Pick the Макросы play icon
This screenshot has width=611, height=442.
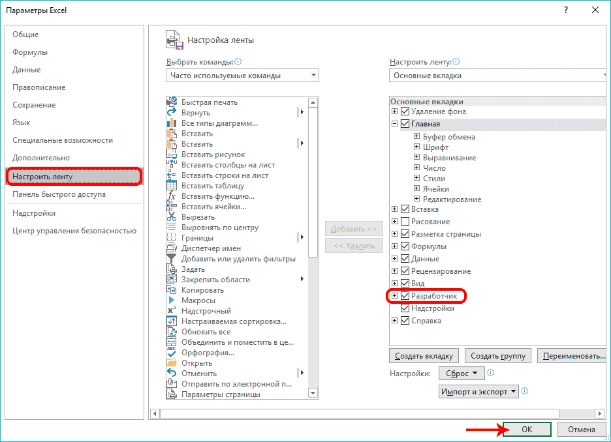(172, 301)
